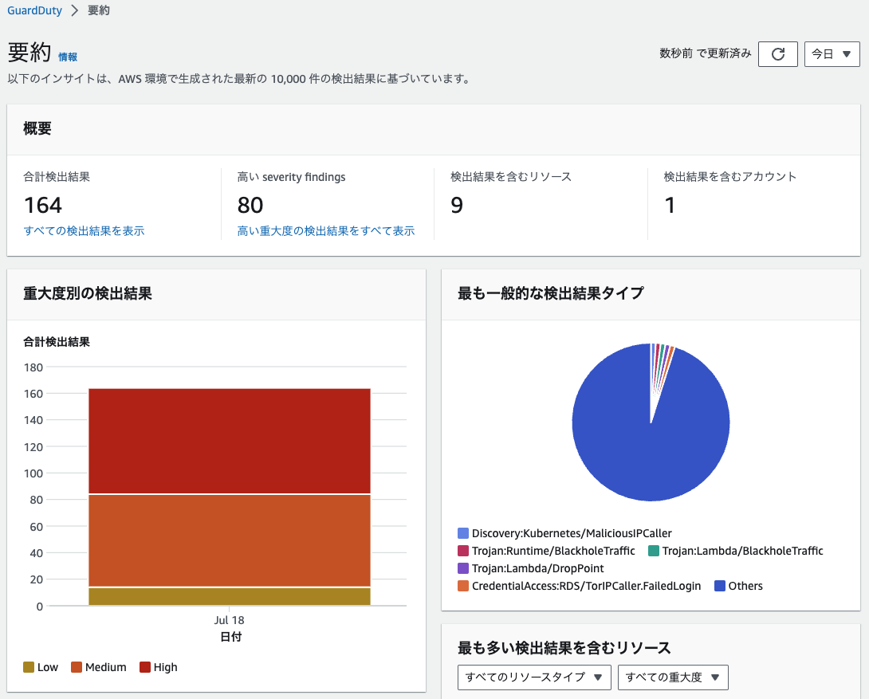Click the High severity red bar segment
This screenshot has height=699, width=869.
tap(230, 441)
